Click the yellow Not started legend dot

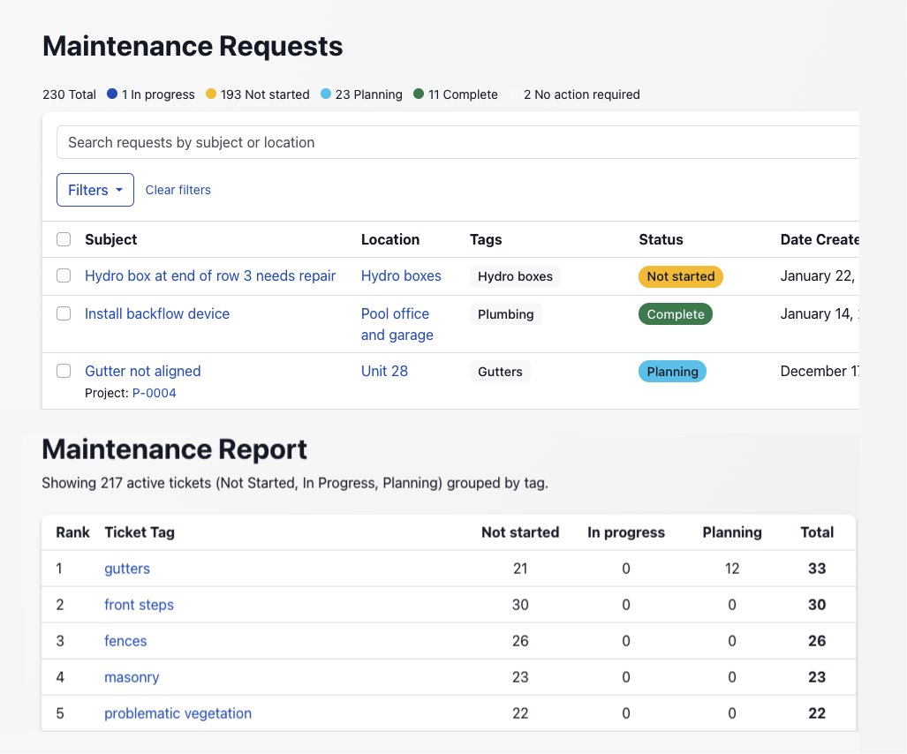pyautogui.click(x=209, y=94)
